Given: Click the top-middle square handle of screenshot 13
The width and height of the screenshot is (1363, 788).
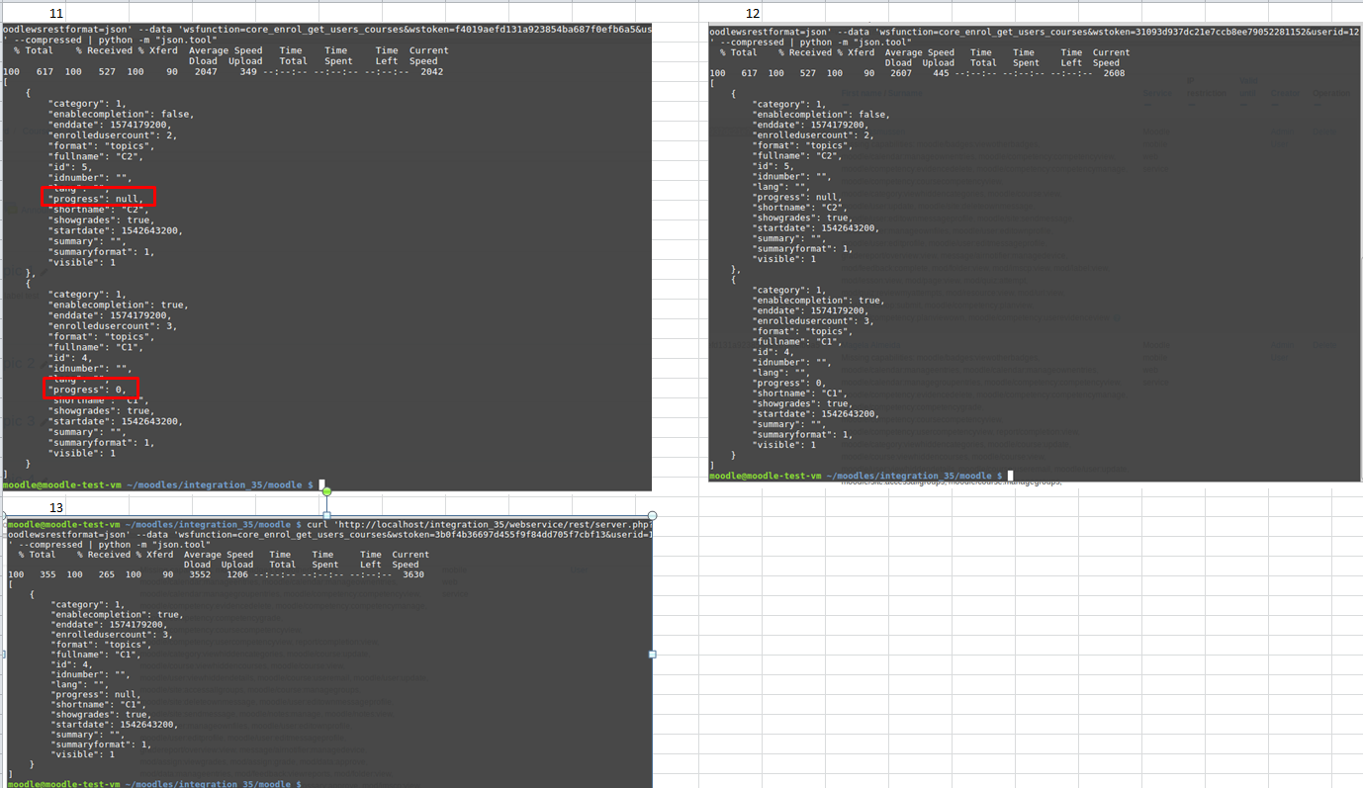Looking at the screenshot, I should pos(326,514).
